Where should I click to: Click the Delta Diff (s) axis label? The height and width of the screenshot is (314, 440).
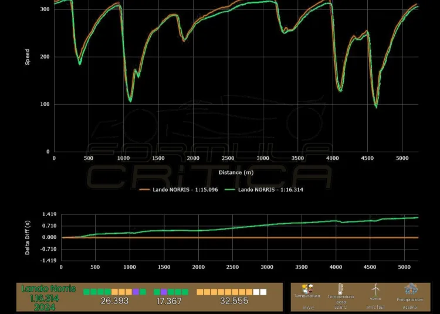[28, 238]
